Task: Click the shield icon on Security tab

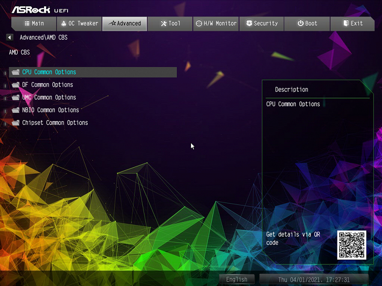Action: click(x=249, y=23)
